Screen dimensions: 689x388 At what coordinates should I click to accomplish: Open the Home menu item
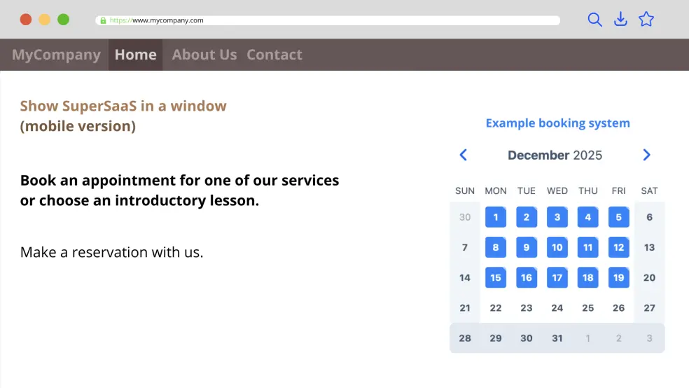coord(135,55)
